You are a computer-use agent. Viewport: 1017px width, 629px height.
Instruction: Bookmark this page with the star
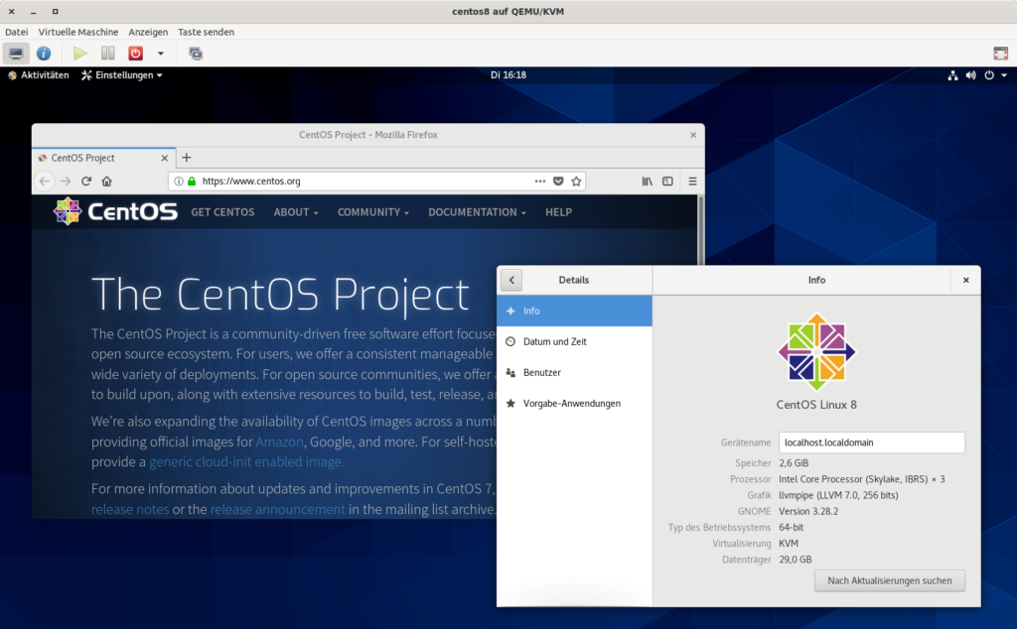[576, 182]
